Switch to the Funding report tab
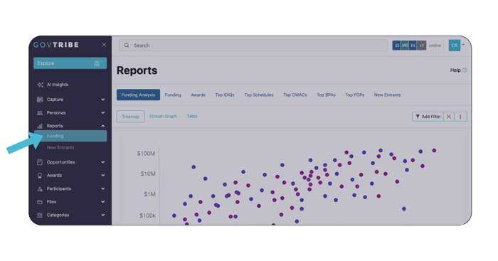This screenshot has width=498, height=261. [x=173, y=95]
